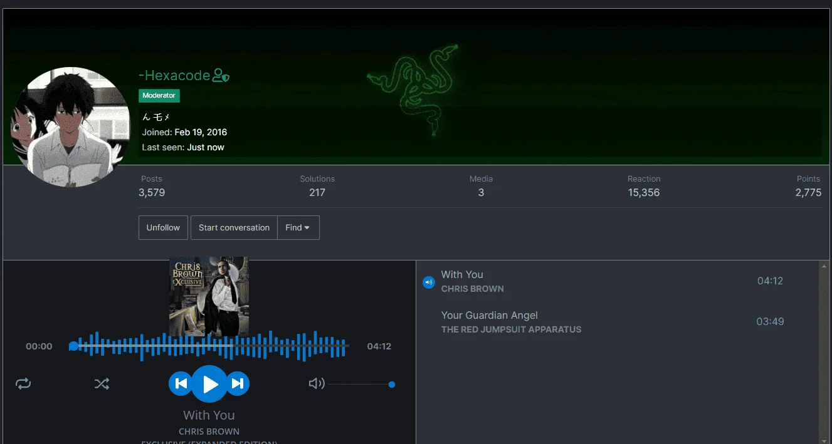Click Start conversation button
Viewport: 832px width, 444px height.
234,227
